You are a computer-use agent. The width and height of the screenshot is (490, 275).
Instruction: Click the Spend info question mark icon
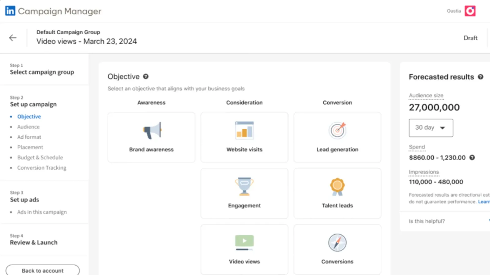pyautogui.click(x=472, y=158)
